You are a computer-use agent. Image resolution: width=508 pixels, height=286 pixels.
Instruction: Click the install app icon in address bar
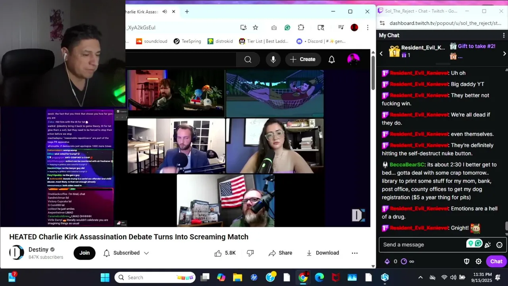click(x=243, y=27)
